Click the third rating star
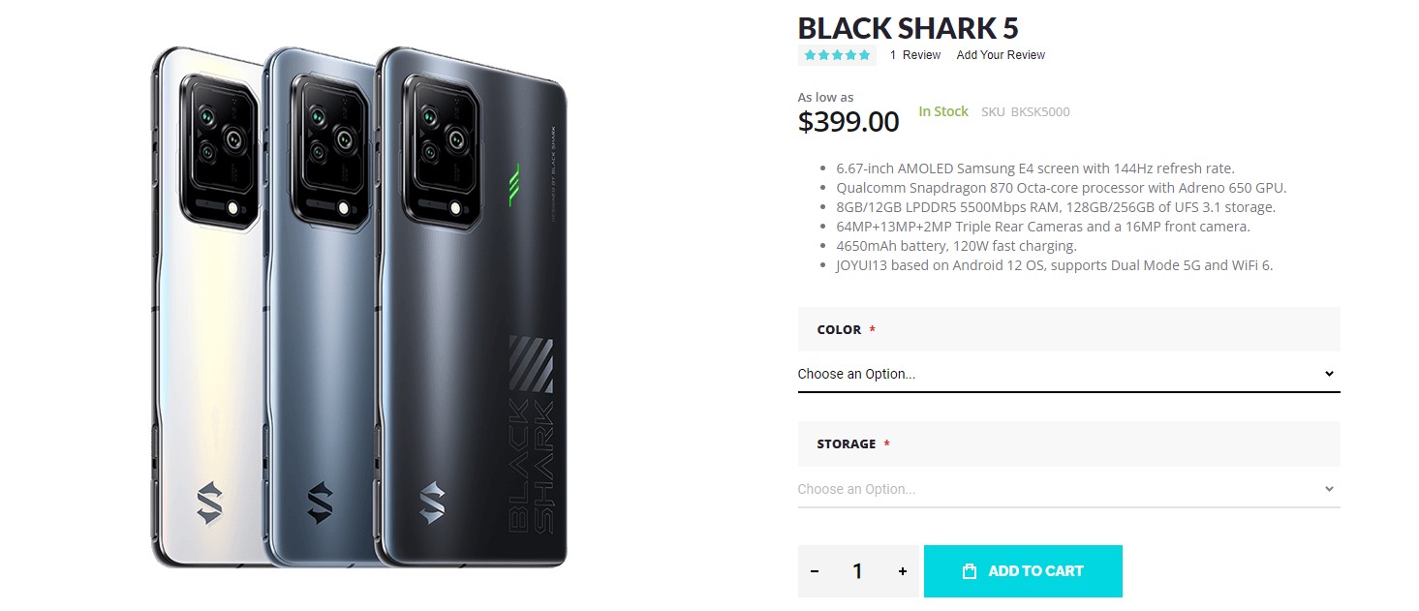The height and width of the screenshot is (611, 1419). click(x=836, y=55)
